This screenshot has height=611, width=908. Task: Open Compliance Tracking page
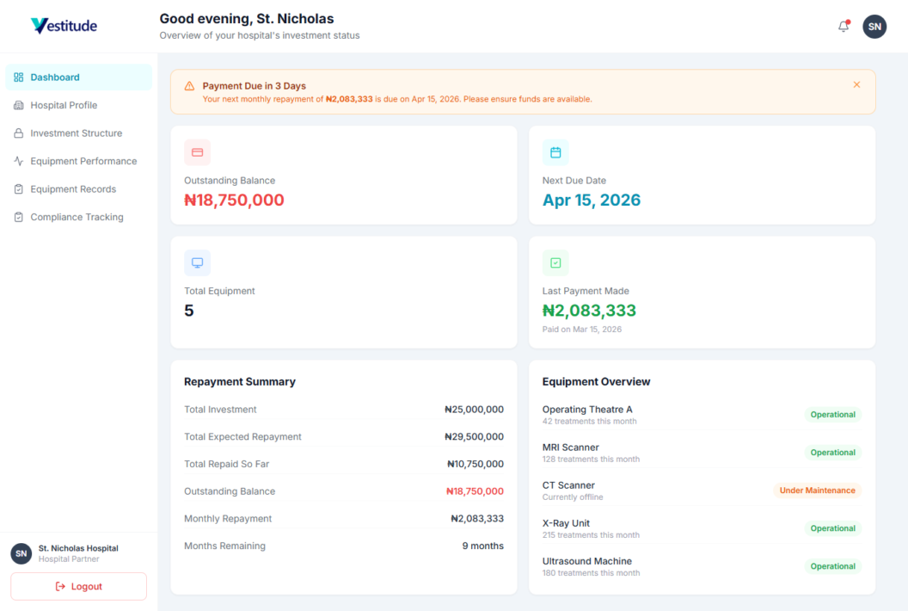tap(77, 217)
